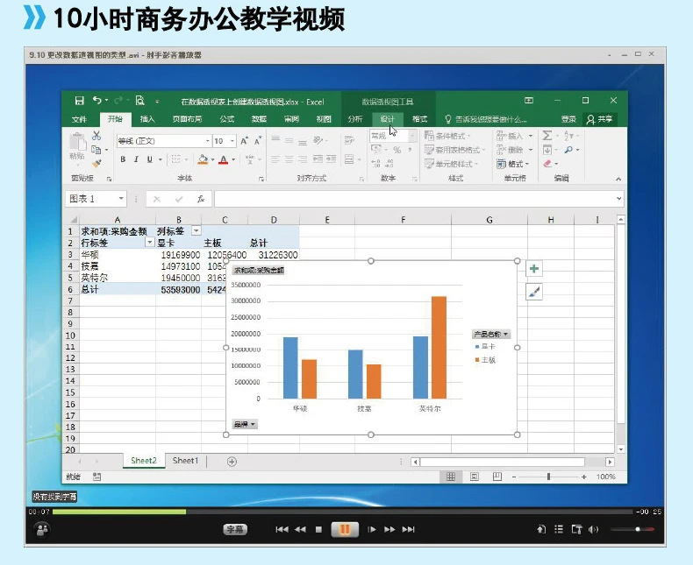The width and height of the screenshot is (693, 565).
Task: Click the Cut scissors icon
Action: pos(96,136)
